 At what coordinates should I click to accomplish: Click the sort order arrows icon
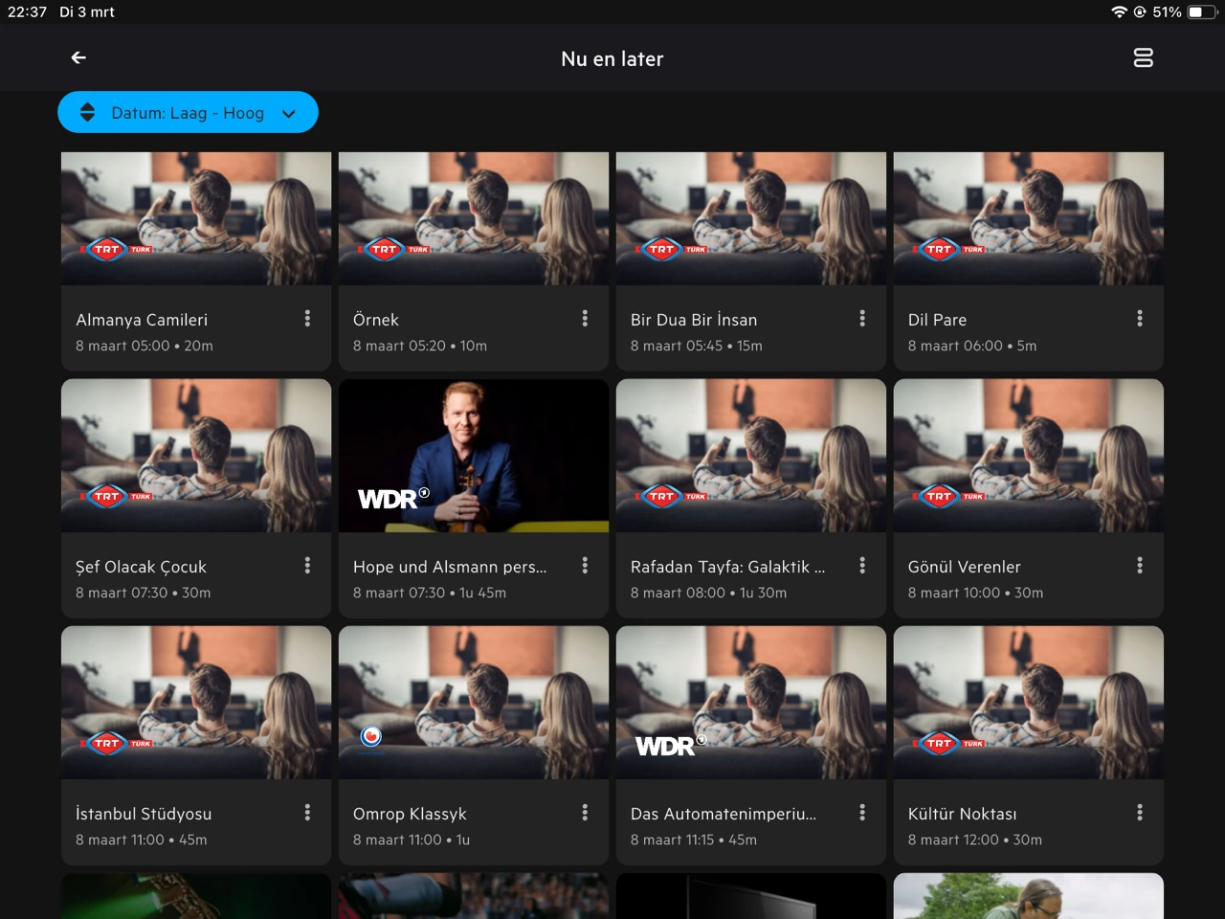point(87,113)
